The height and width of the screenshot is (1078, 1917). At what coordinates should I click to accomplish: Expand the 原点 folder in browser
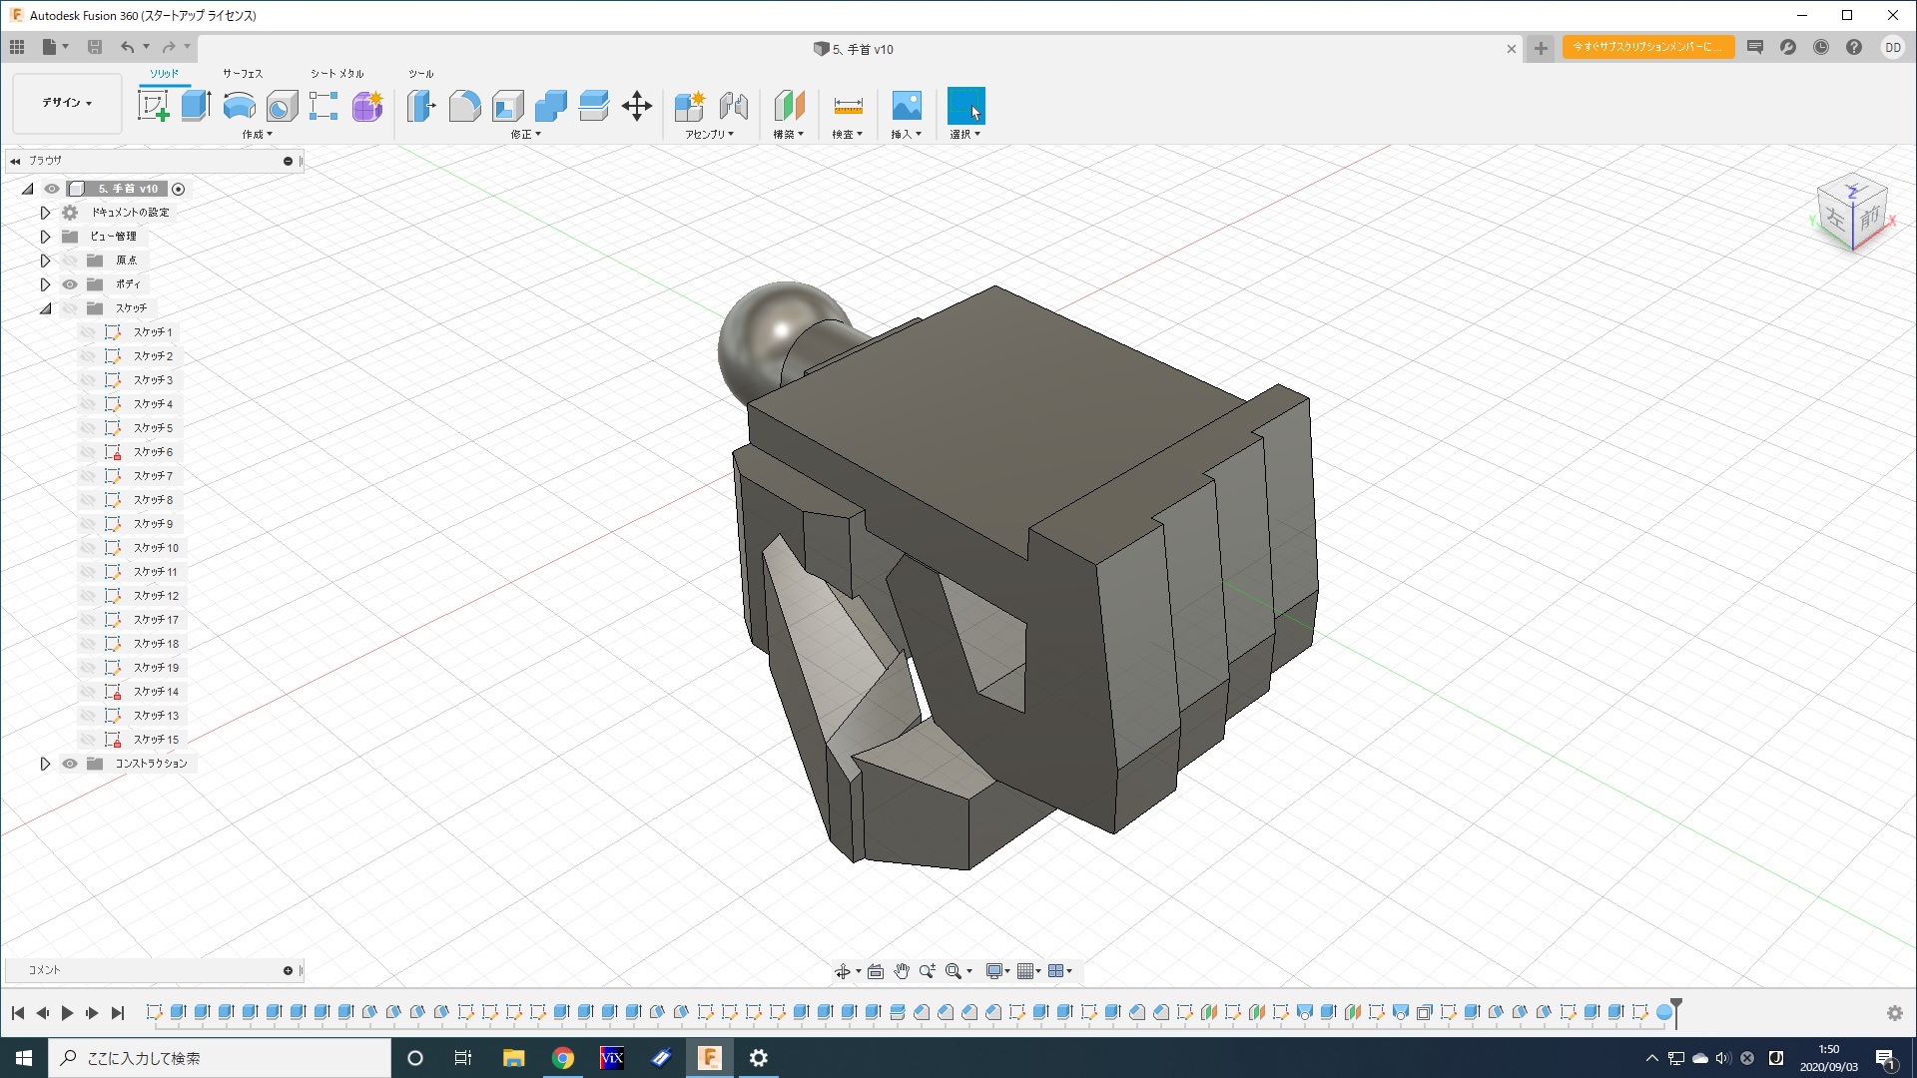tap(45, 261)
